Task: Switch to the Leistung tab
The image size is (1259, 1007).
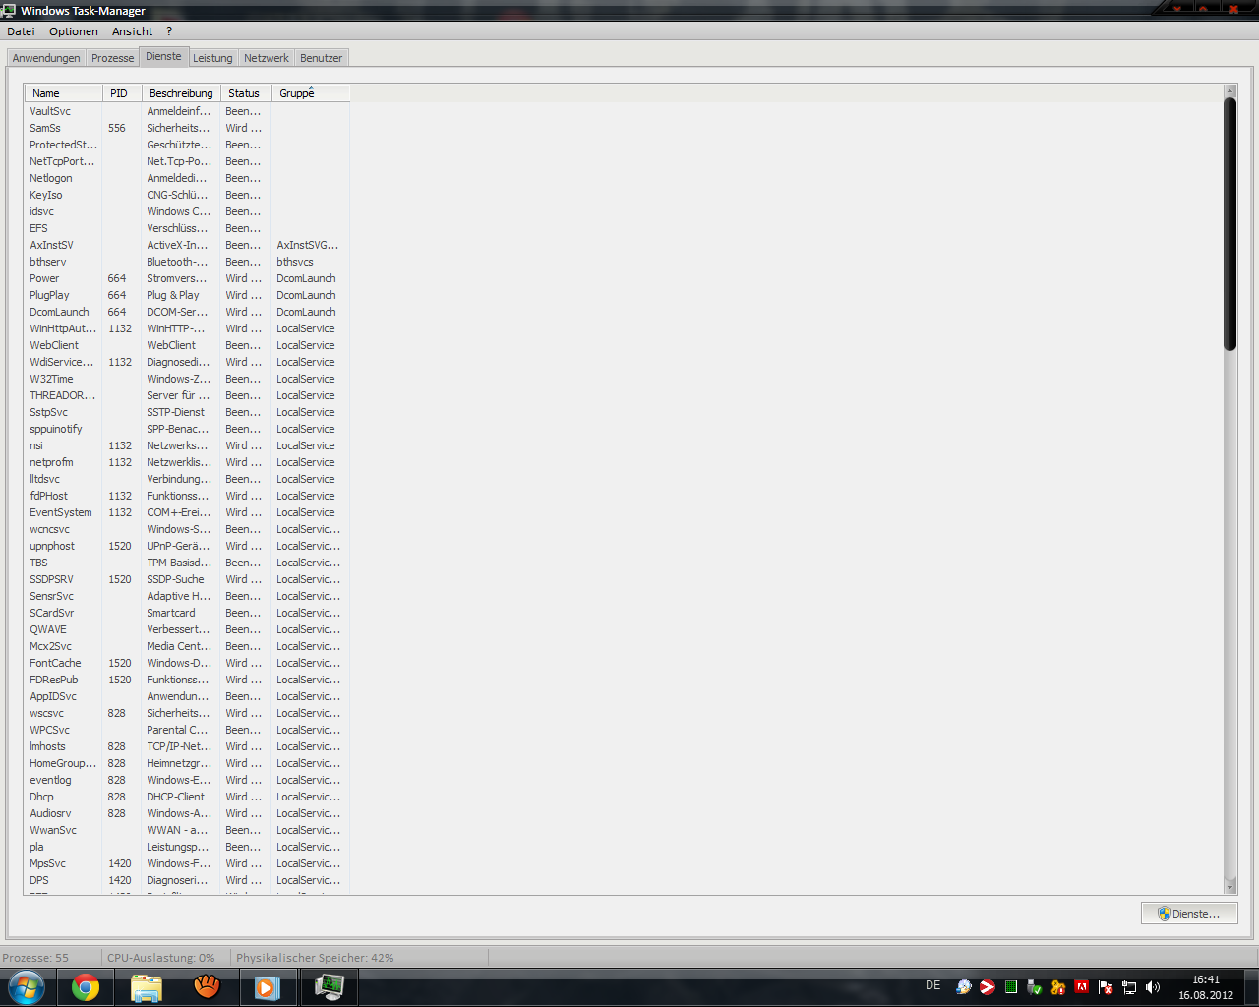Action: coord(212,58)
